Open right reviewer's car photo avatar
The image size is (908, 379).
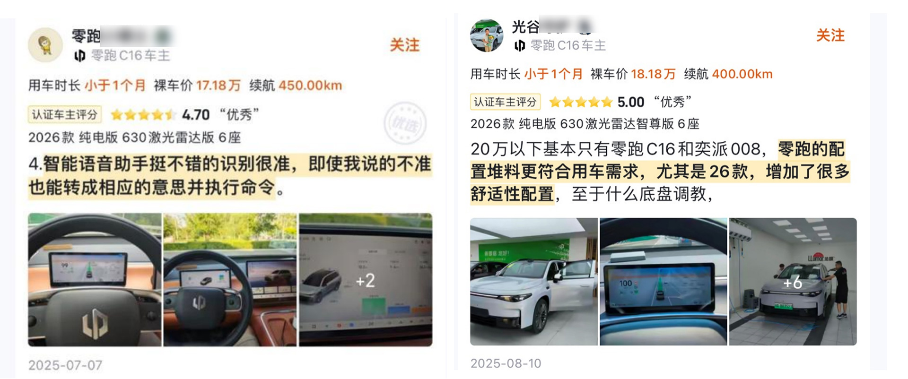pos(487,35)
